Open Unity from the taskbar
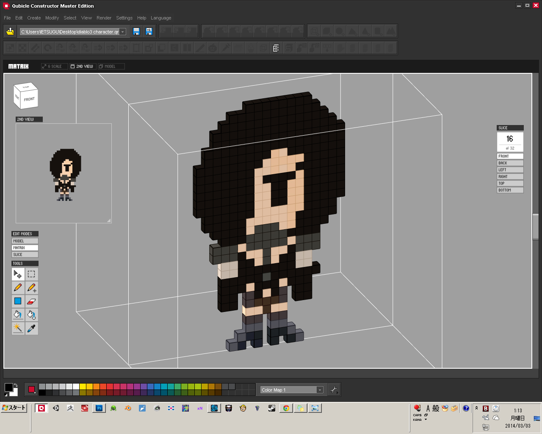542x434 pixels. pos(56,408)
